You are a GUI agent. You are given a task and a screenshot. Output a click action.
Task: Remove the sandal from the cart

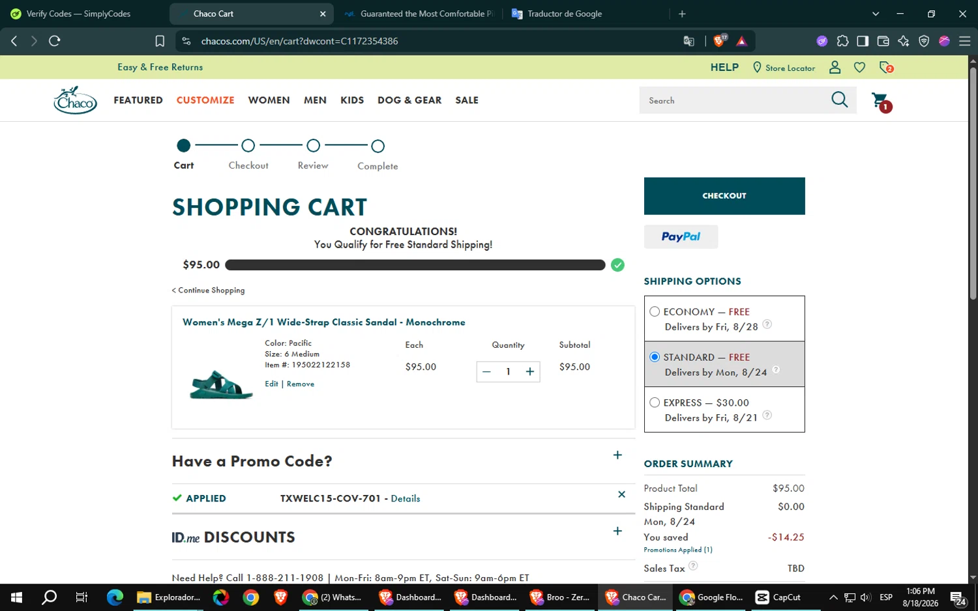pyautogui.click(x=301, y=384)
